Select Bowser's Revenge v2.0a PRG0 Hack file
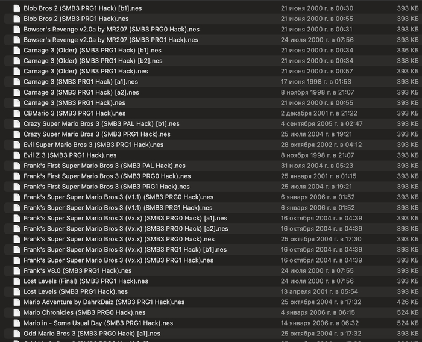 [213, 30]
